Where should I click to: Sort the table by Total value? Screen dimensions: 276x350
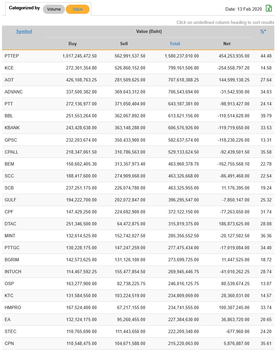point(175,44)
